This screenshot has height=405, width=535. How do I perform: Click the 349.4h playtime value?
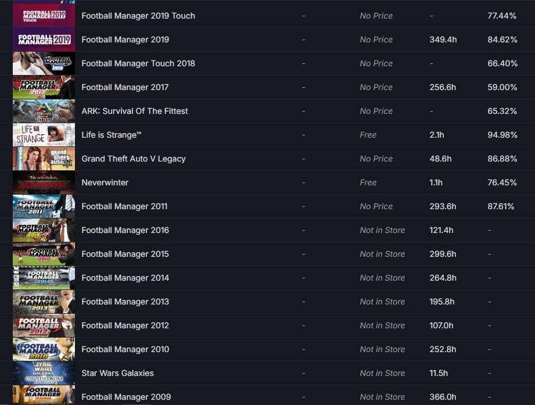pyautogui.click(x=443, y=40)
